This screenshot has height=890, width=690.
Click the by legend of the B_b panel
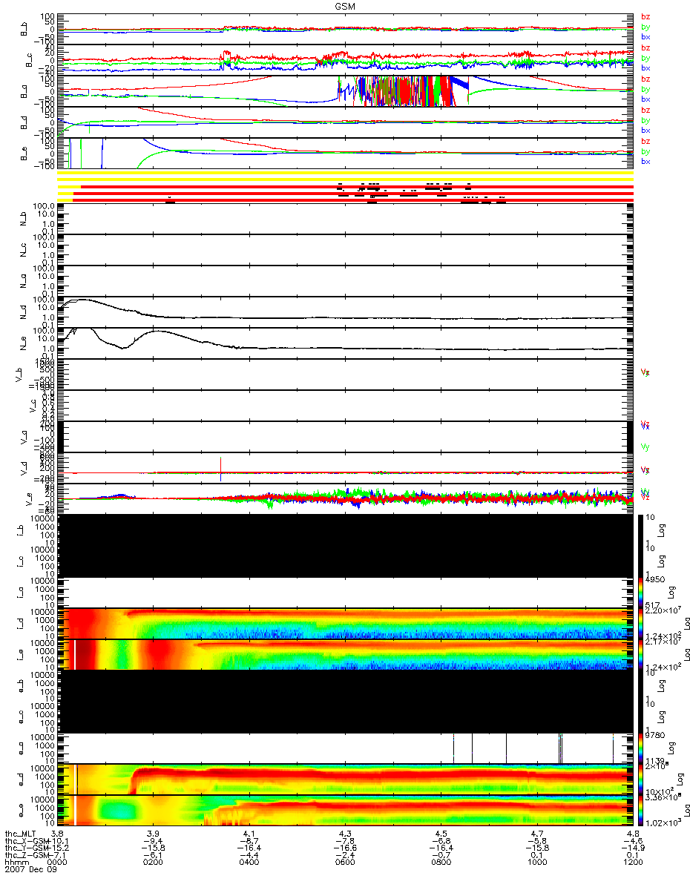click(645, 27)
